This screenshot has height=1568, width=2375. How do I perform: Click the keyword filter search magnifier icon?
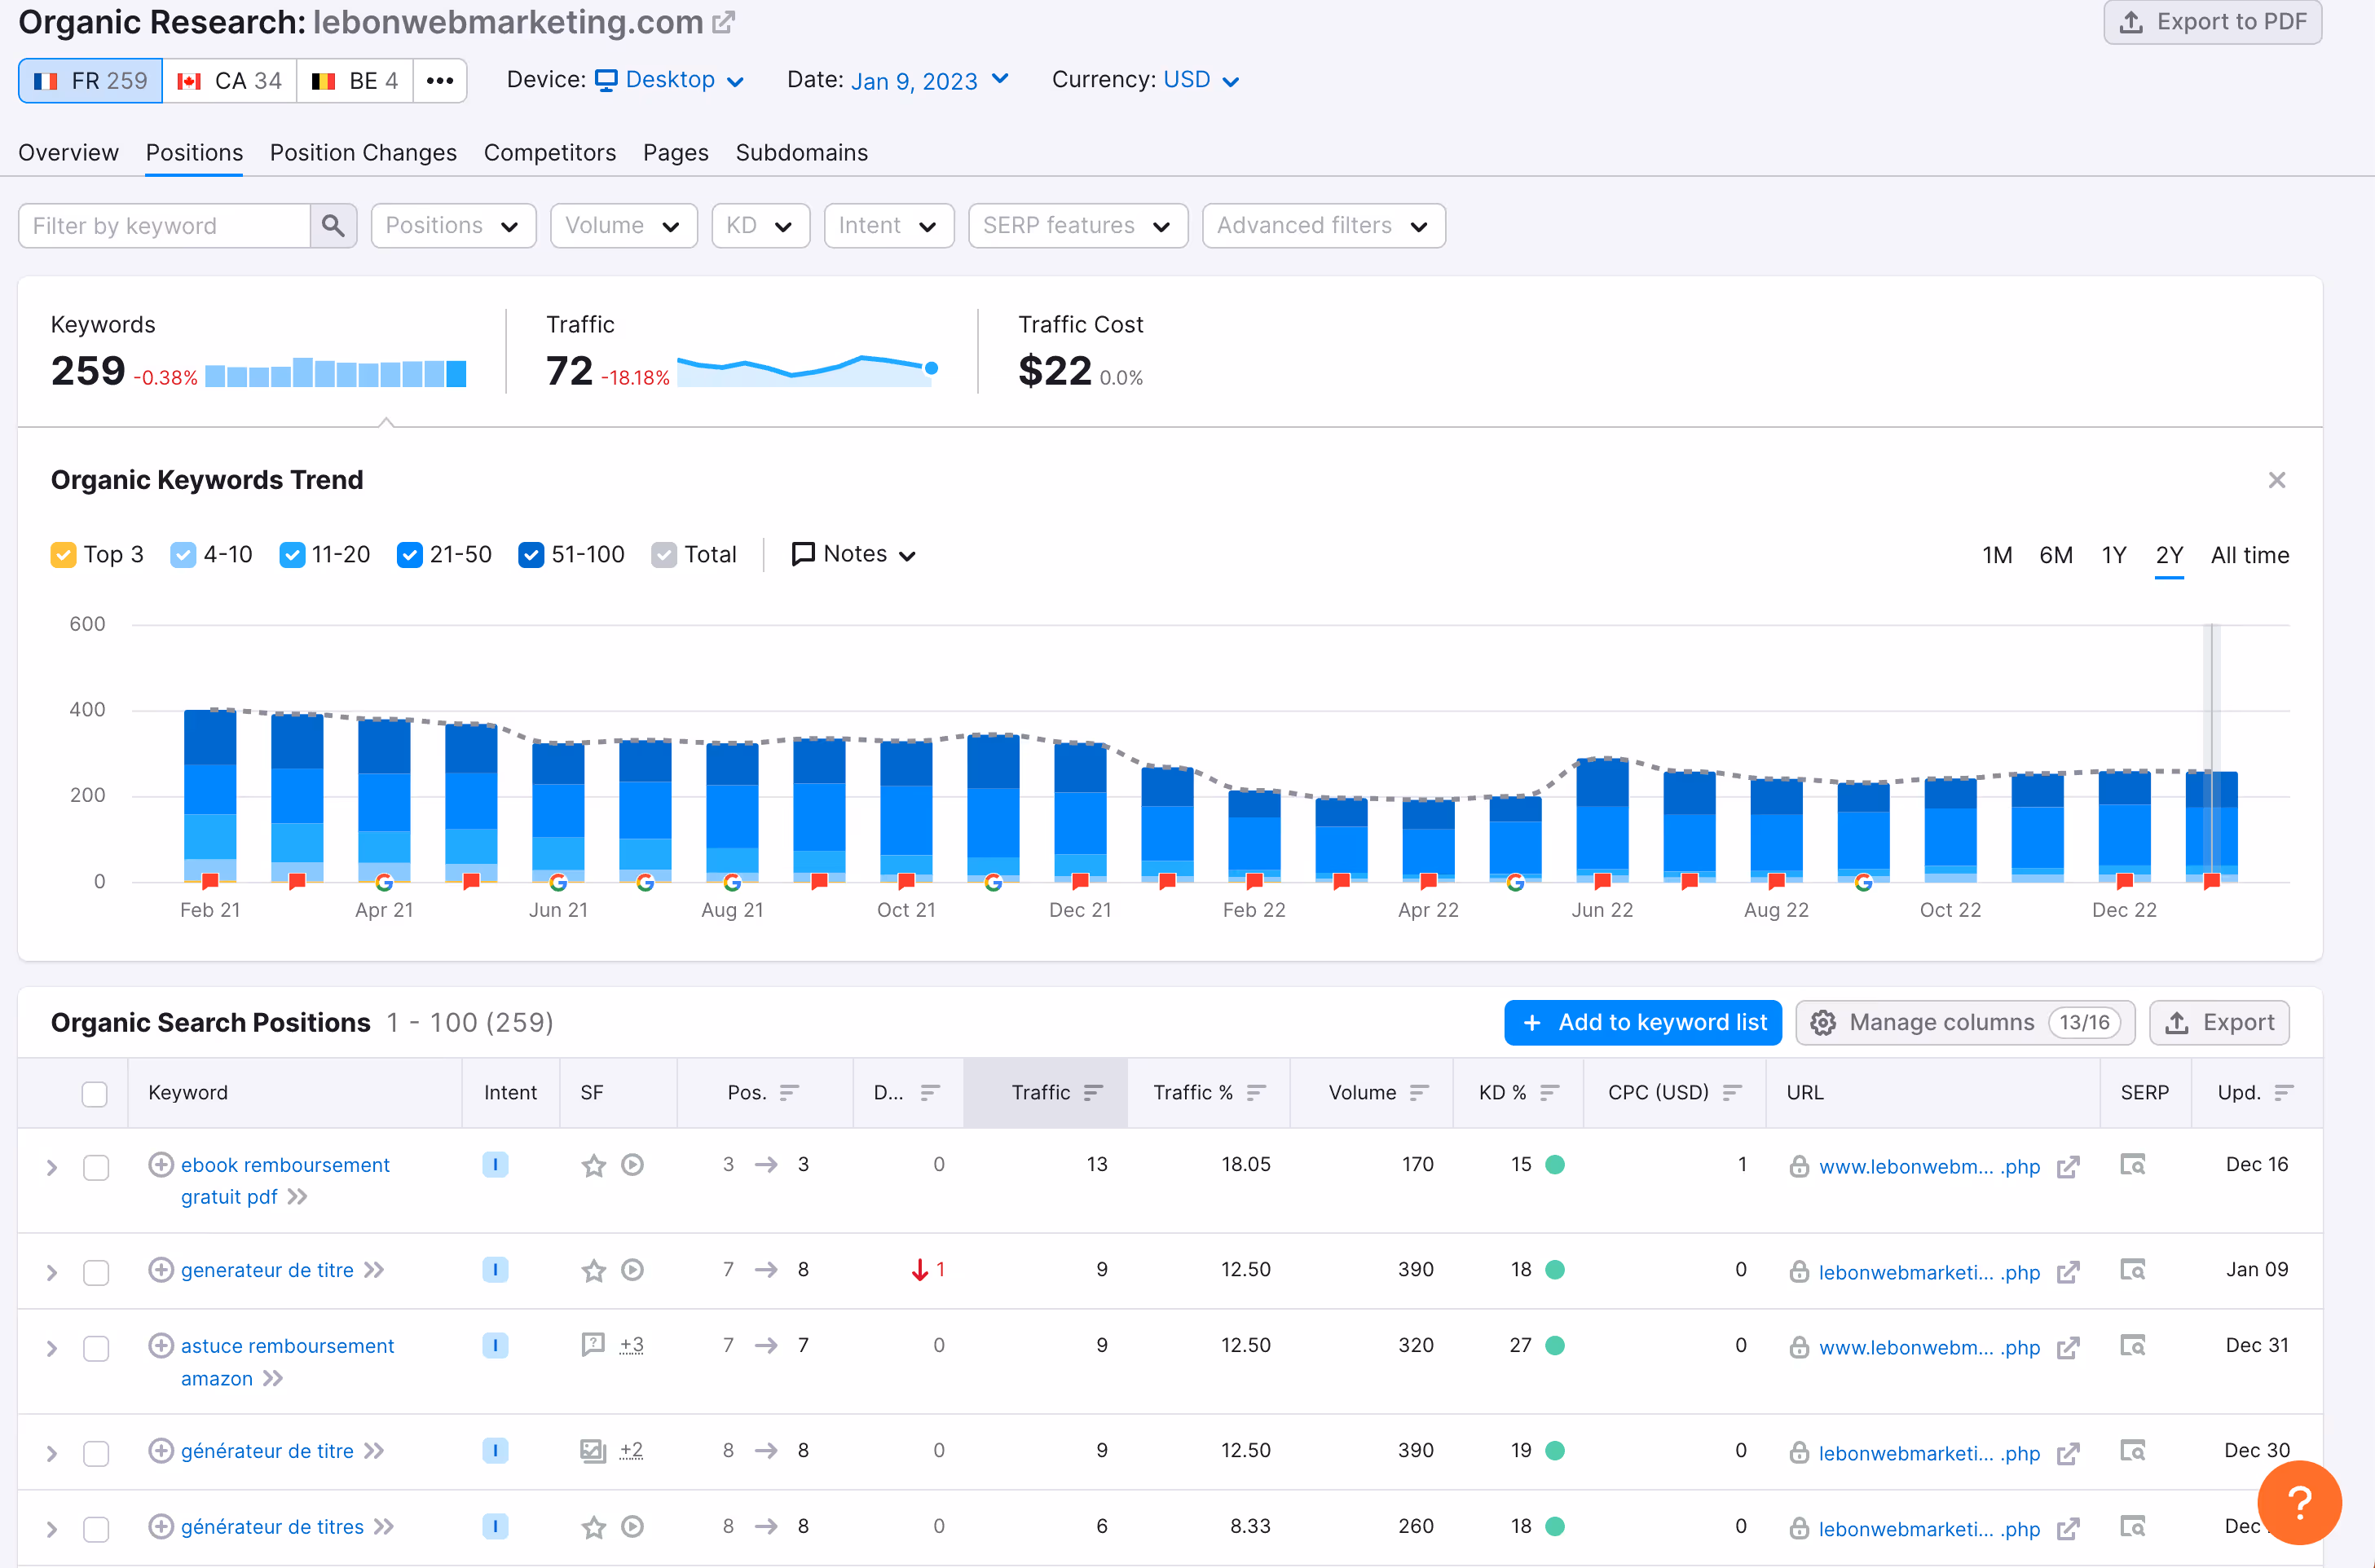tap(333, 226)
